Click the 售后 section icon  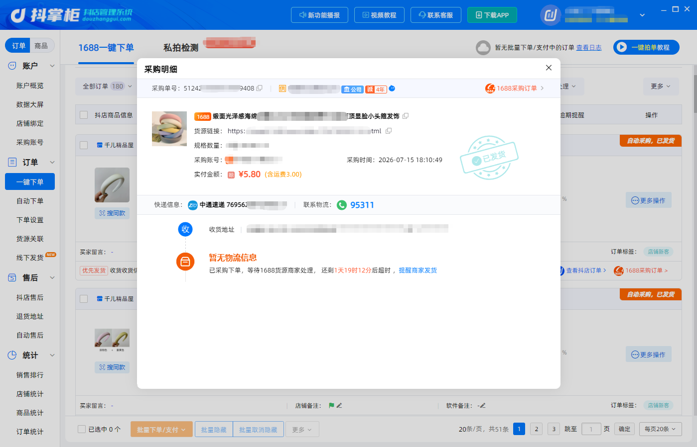point(12,277)
